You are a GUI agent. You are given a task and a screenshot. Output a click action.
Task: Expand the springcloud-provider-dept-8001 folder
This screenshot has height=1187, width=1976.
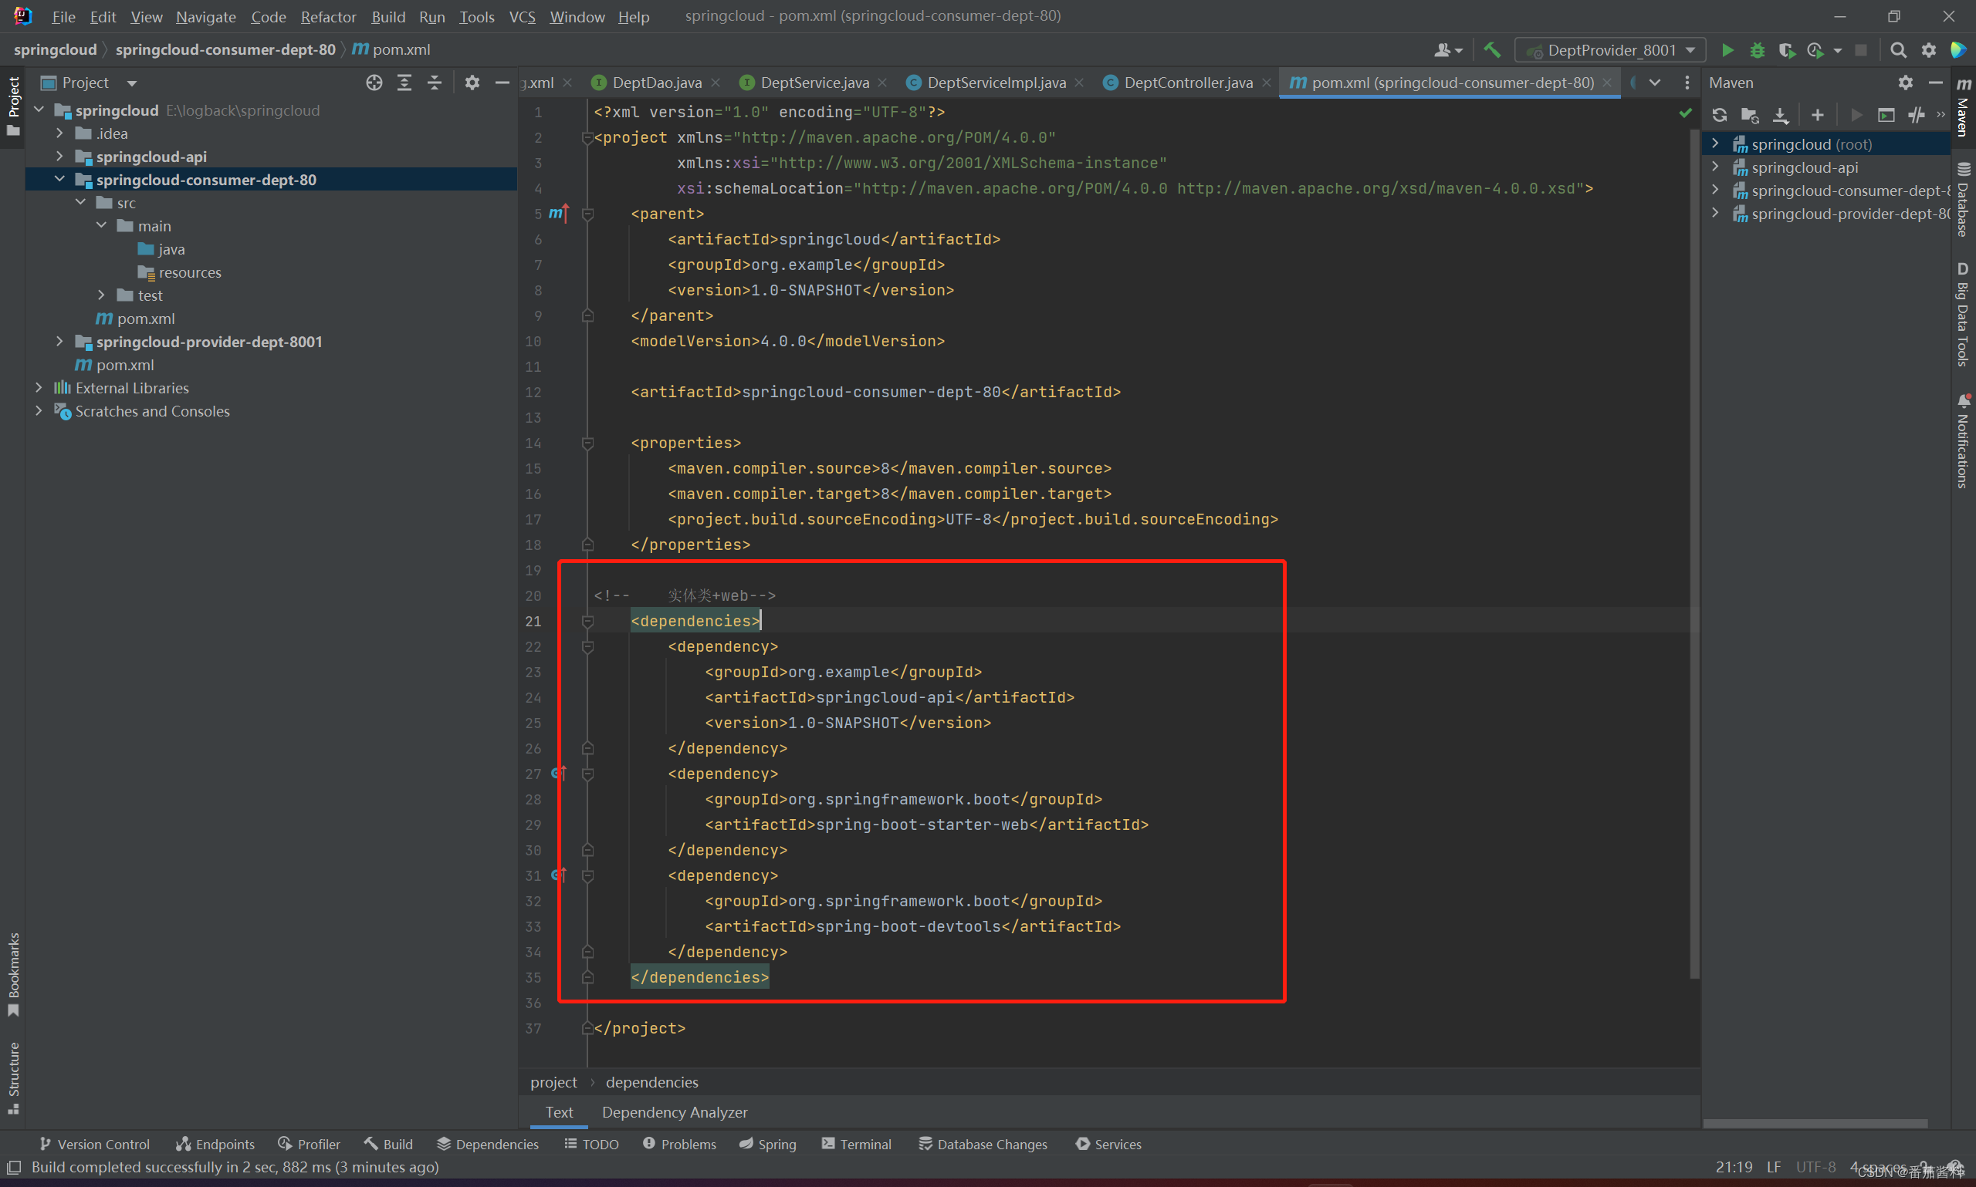pyautogui.click(x=60, y=342)
